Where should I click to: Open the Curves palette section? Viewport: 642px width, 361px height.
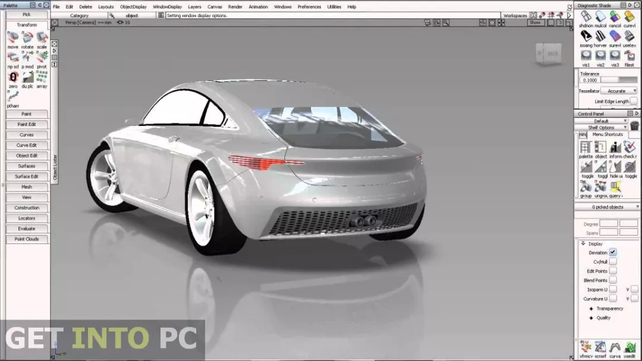tap(26, 135)
